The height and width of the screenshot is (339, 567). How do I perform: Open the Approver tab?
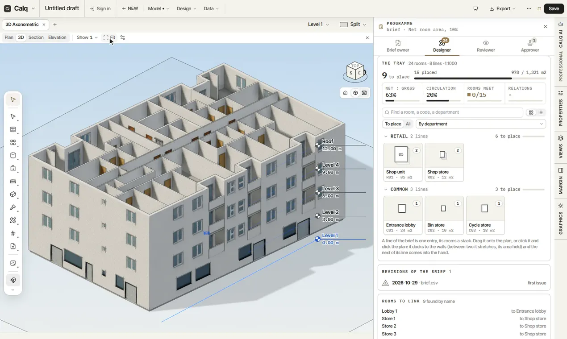click(x=530, y=45)
